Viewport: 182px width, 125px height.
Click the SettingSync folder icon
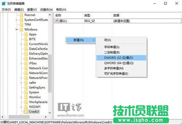pos(26,87)
